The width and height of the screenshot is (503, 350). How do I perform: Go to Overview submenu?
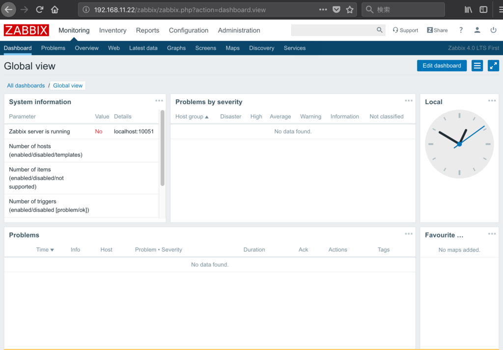point(86,48)
